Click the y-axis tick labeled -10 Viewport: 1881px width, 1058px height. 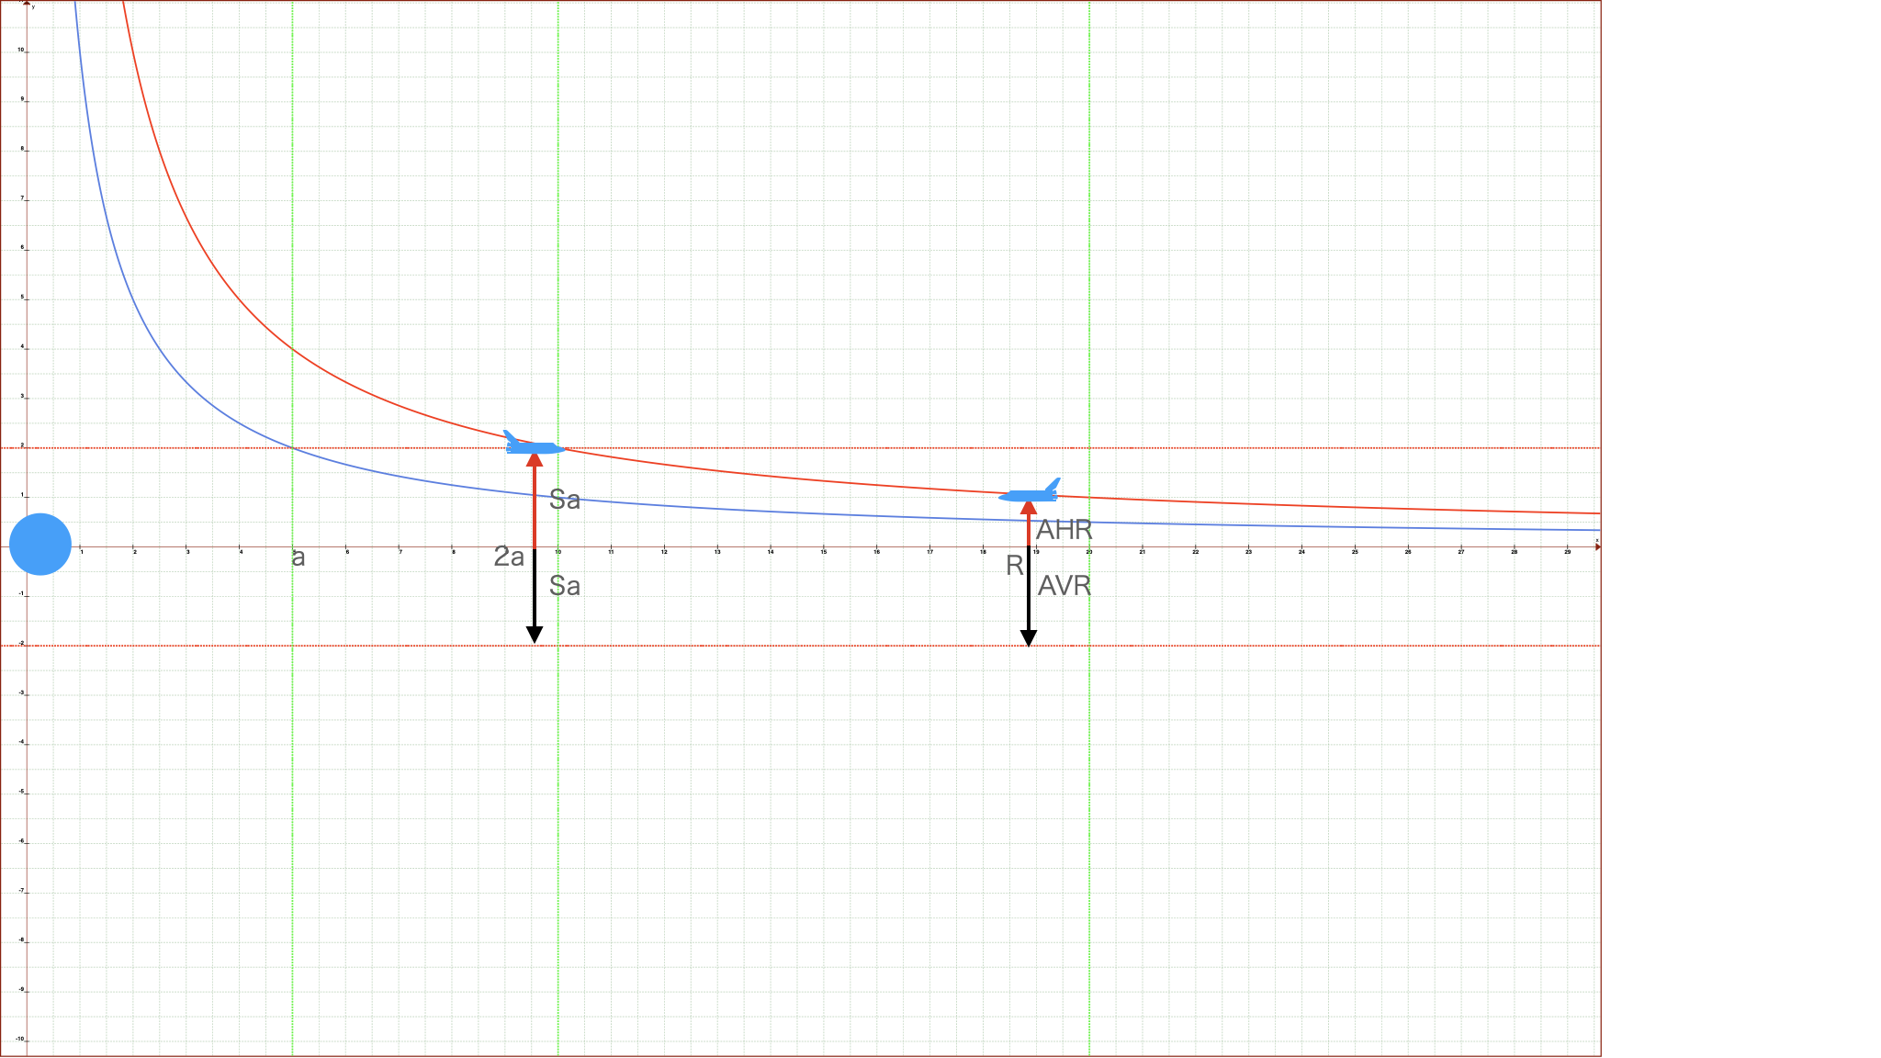(20, 1040)
